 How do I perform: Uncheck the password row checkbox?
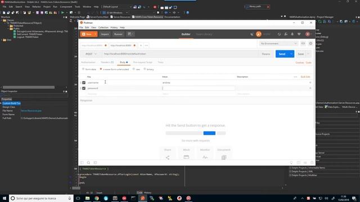(x=84, y=88)
